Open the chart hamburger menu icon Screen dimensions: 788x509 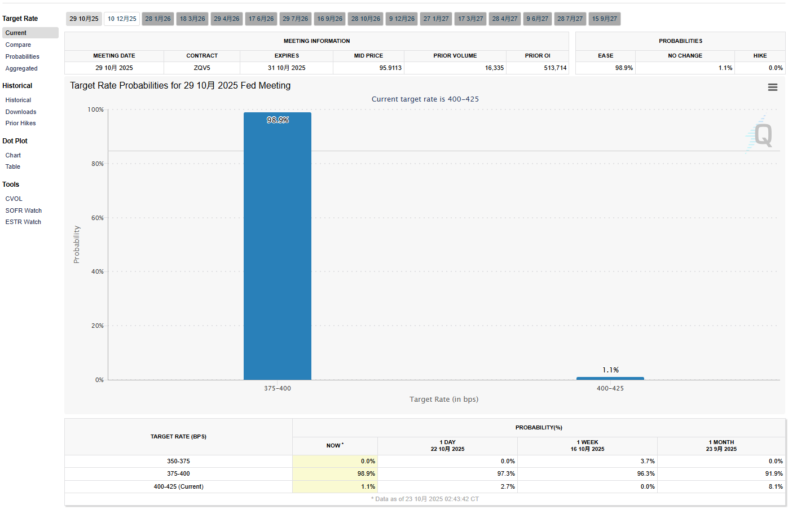[x=772, y=87]
